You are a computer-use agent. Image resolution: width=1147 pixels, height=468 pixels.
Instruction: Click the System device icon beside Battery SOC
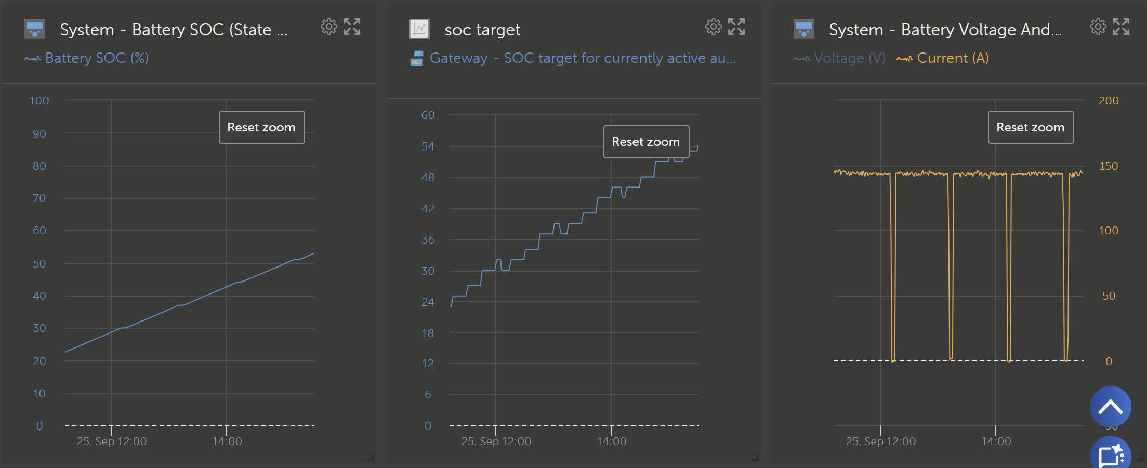(35, 29)
